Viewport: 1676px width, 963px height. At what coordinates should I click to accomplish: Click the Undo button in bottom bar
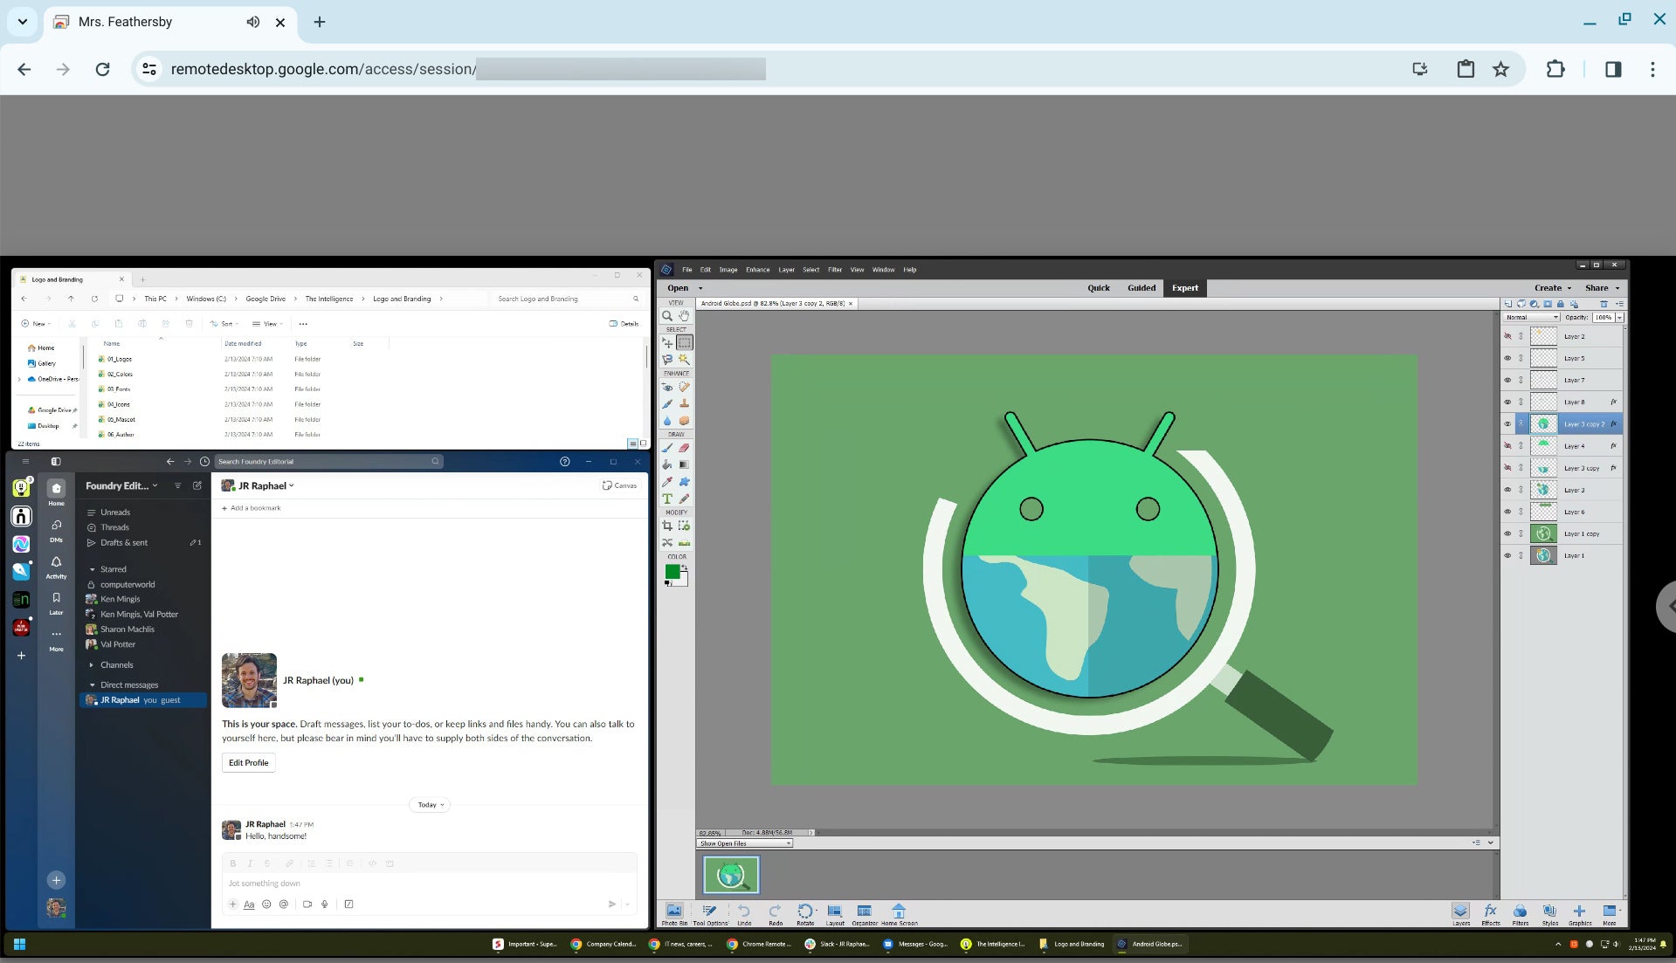click(x=744, y=914)
